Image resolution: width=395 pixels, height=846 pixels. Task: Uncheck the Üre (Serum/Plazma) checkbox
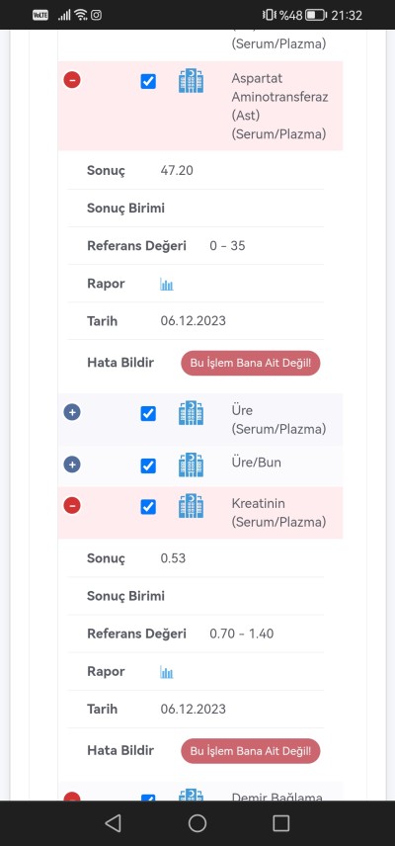(148, 414)
